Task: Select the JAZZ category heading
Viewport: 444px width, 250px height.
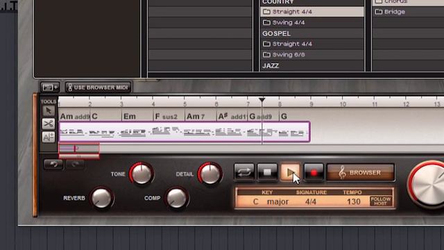Action: pos(271,66)
